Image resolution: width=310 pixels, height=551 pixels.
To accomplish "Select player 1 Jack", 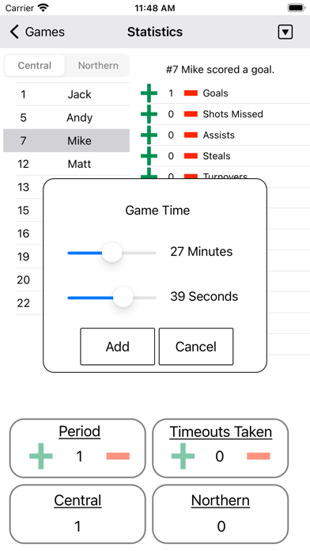I will pyautogui.click(x=72, y=94).
